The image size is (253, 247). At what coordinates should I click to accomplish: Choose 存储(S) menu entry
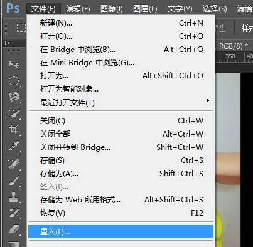[121, 160]
